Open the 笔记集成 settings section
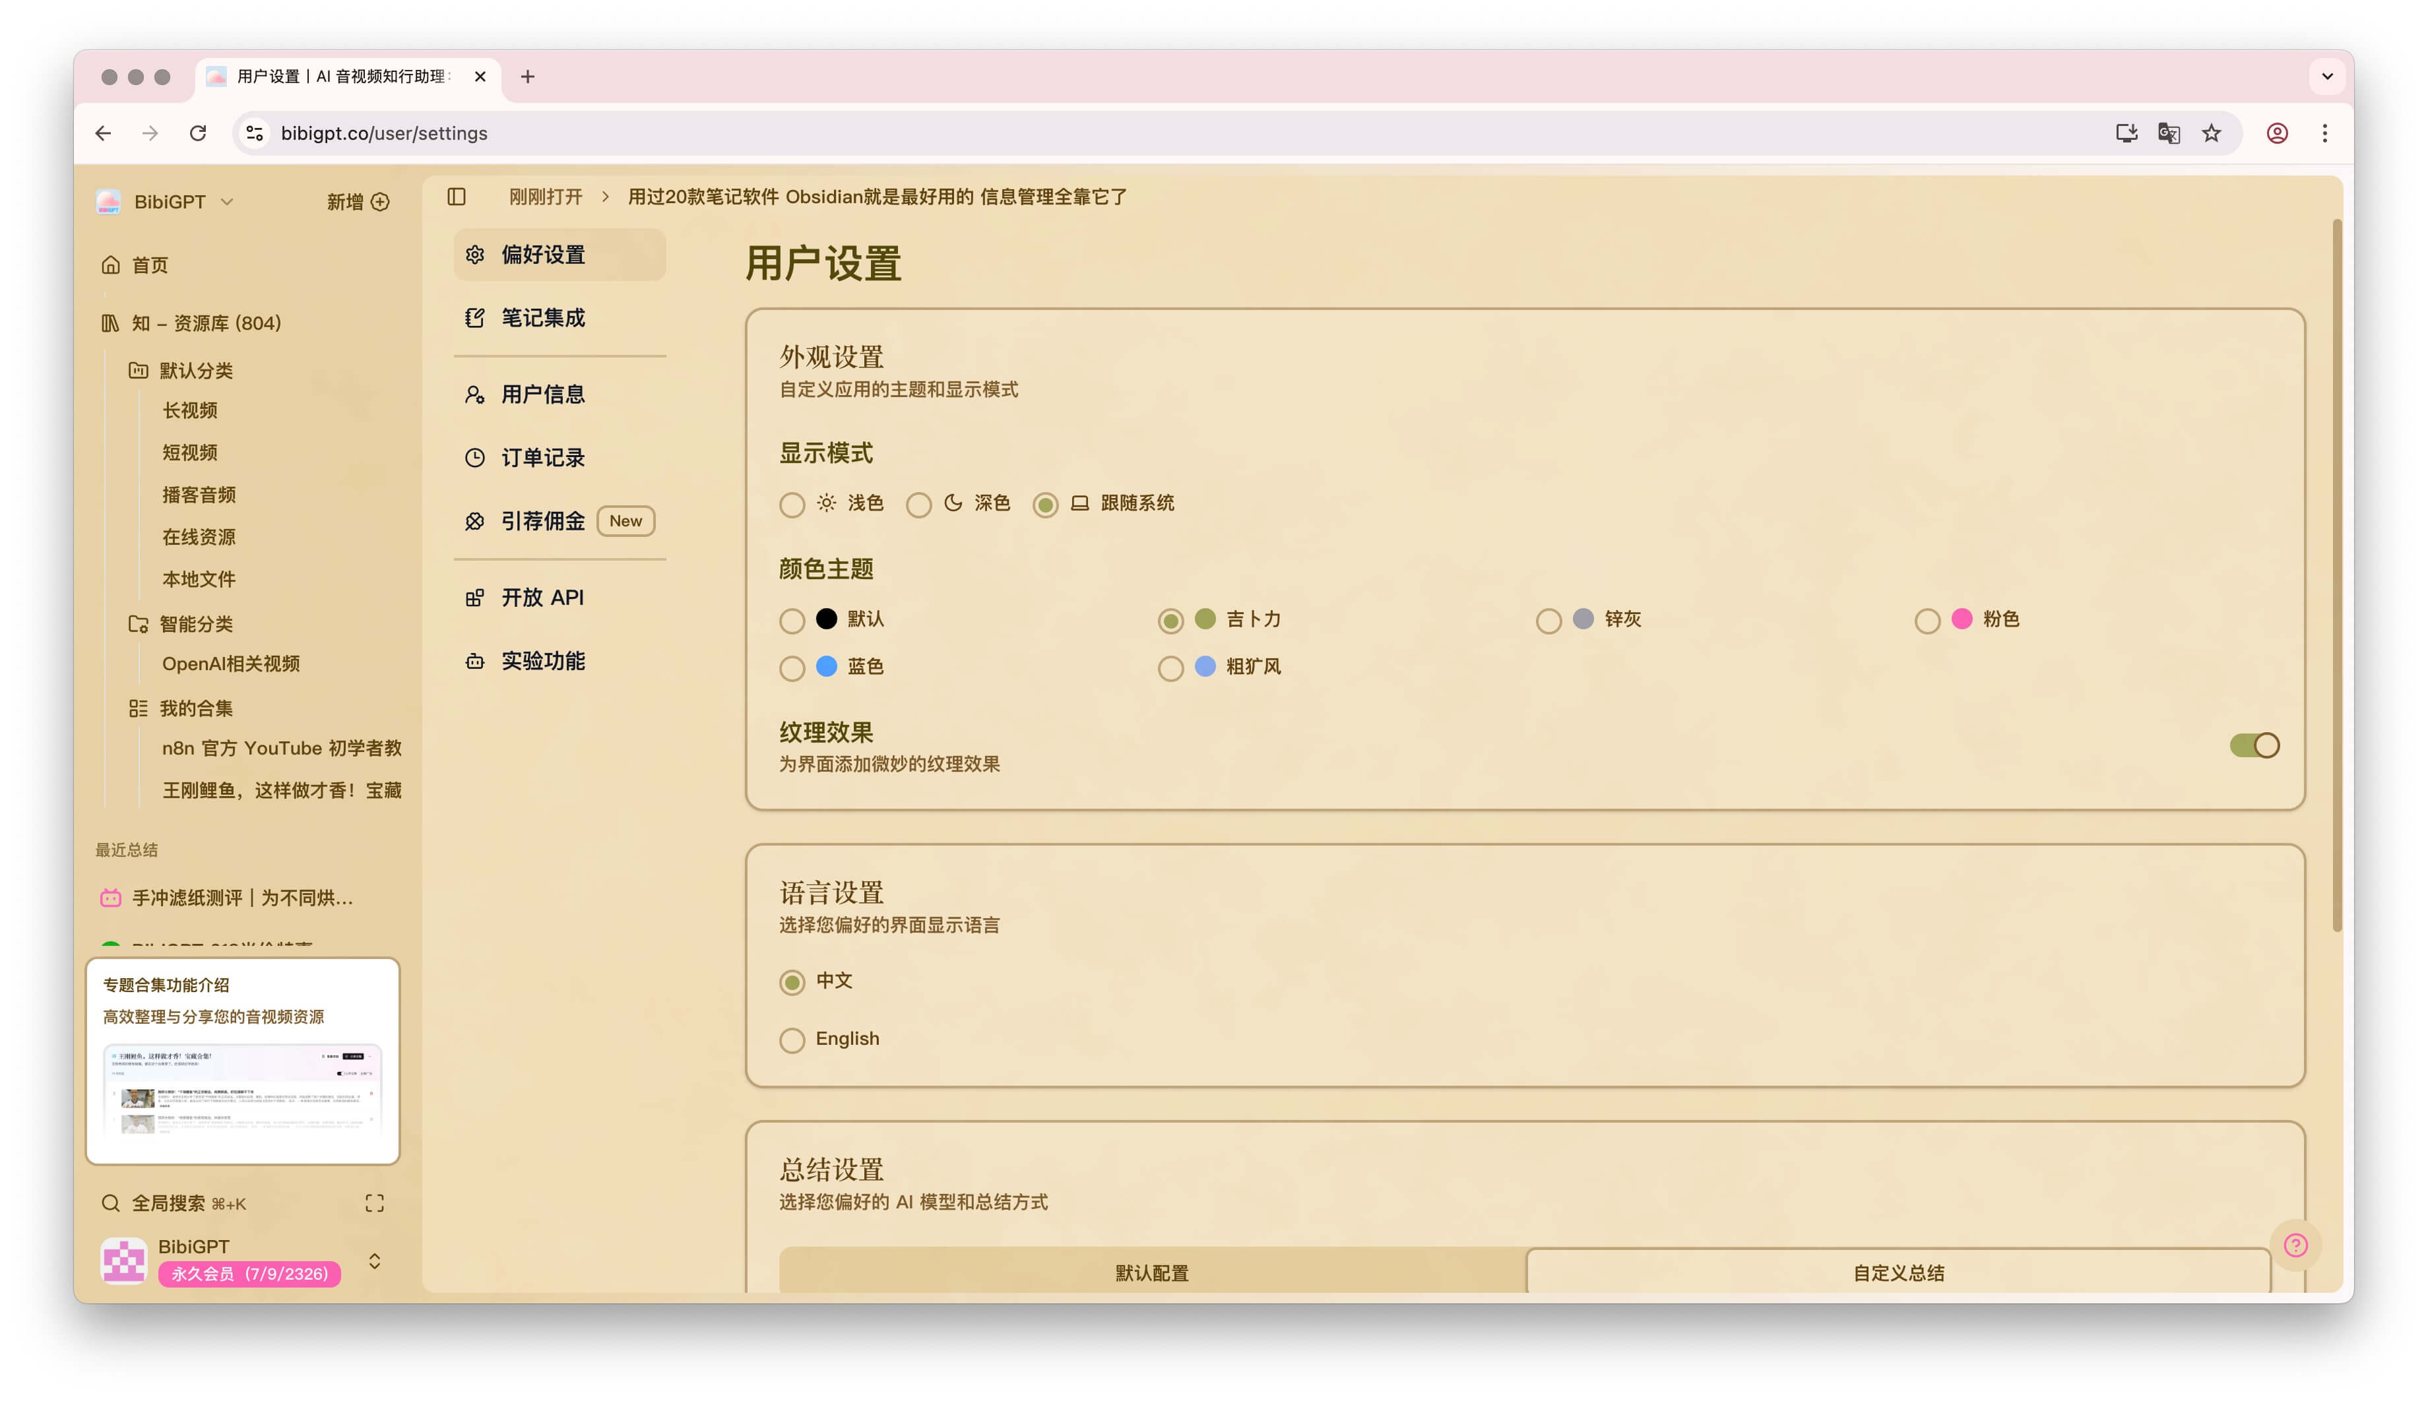The width and height of the screenshot is (2428, 1401). point(543,317)
